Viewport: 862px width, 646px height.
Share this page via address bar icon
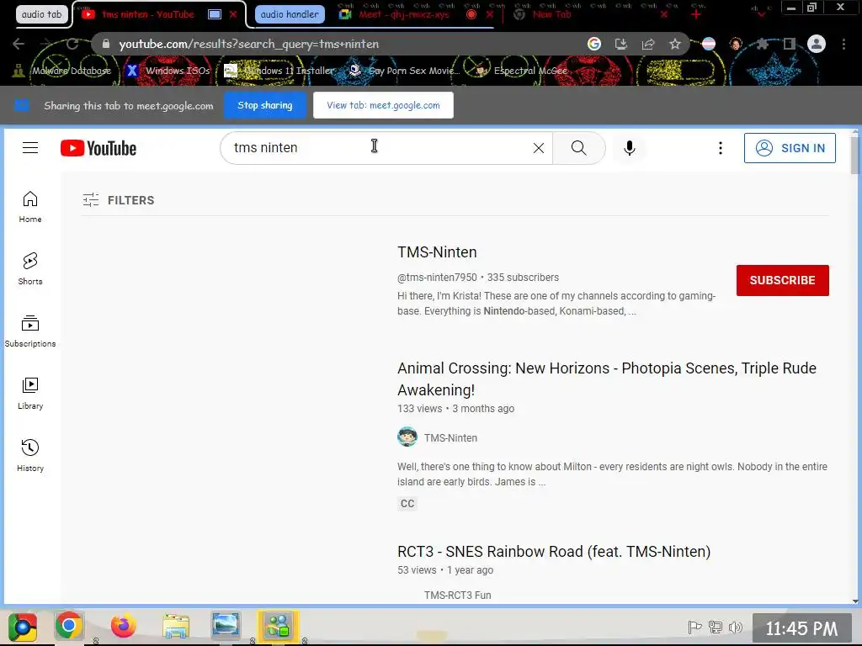pos(648,44)
